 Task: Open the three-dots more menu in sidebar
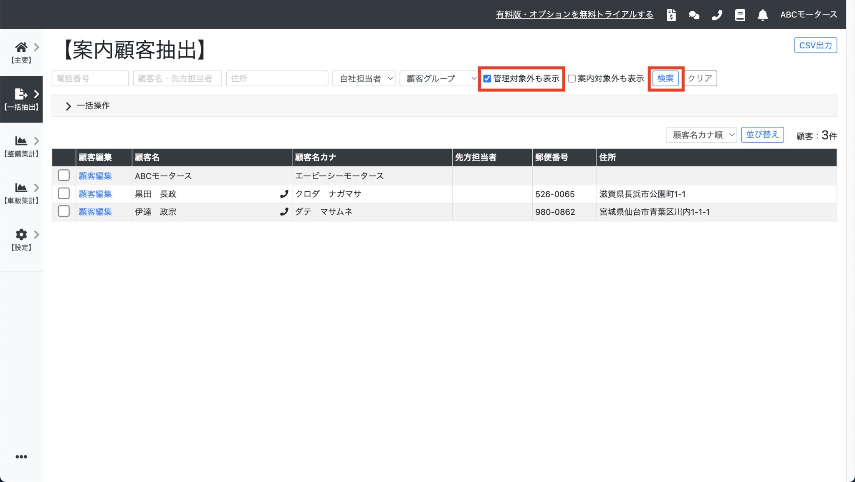[21, 457]
